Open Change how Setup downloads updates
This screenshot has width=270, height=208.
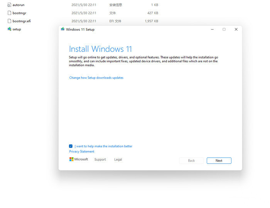tap(96, 78)
